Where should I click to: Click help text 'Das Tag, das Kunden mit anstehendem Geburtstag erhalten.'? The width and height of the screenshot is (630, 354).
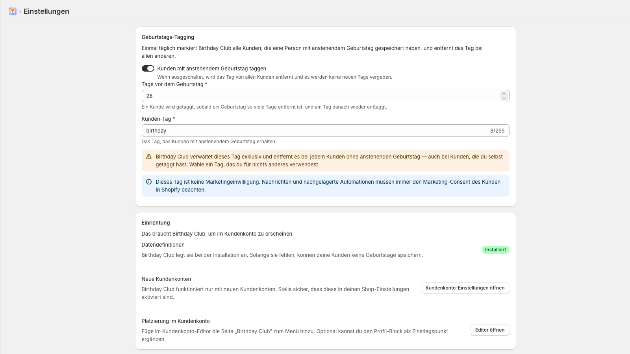tap(209, 142)
